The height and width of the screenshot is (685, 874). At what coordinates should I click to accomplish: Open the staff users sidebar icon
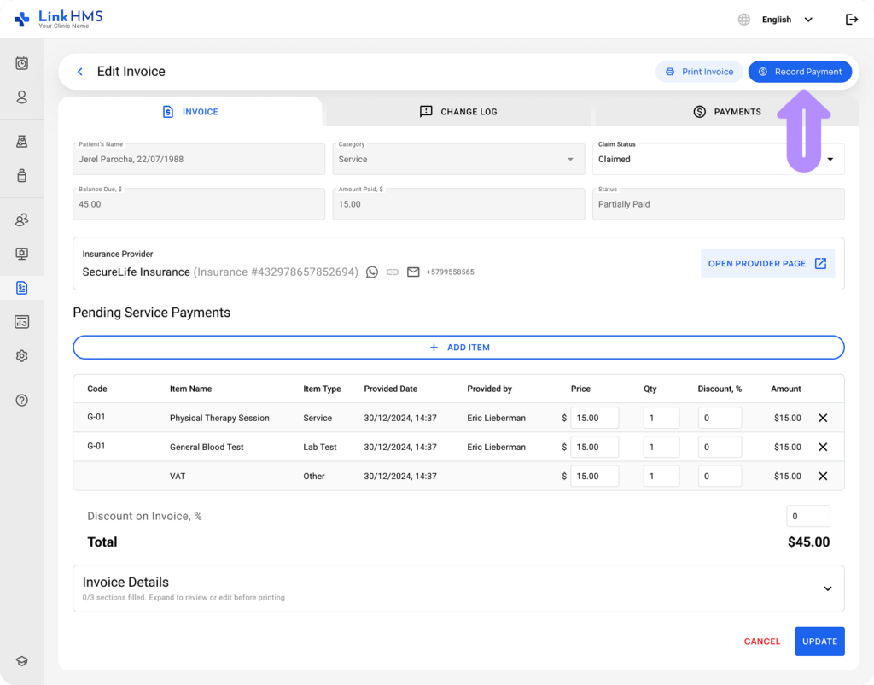[x=21, y=220]
